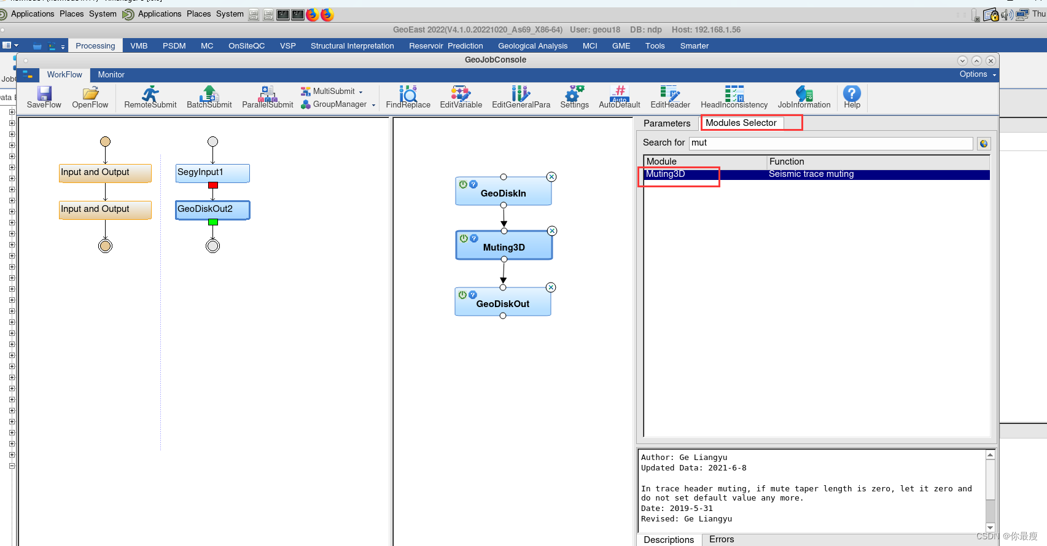Open the OnSiteQC menu
This screenshot has width=1047, height=546.
point(247,45)
